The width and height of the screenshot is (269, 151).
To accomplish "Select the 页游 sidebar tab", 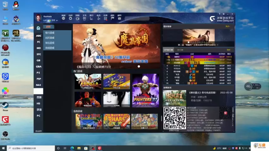I will [38, 97].
